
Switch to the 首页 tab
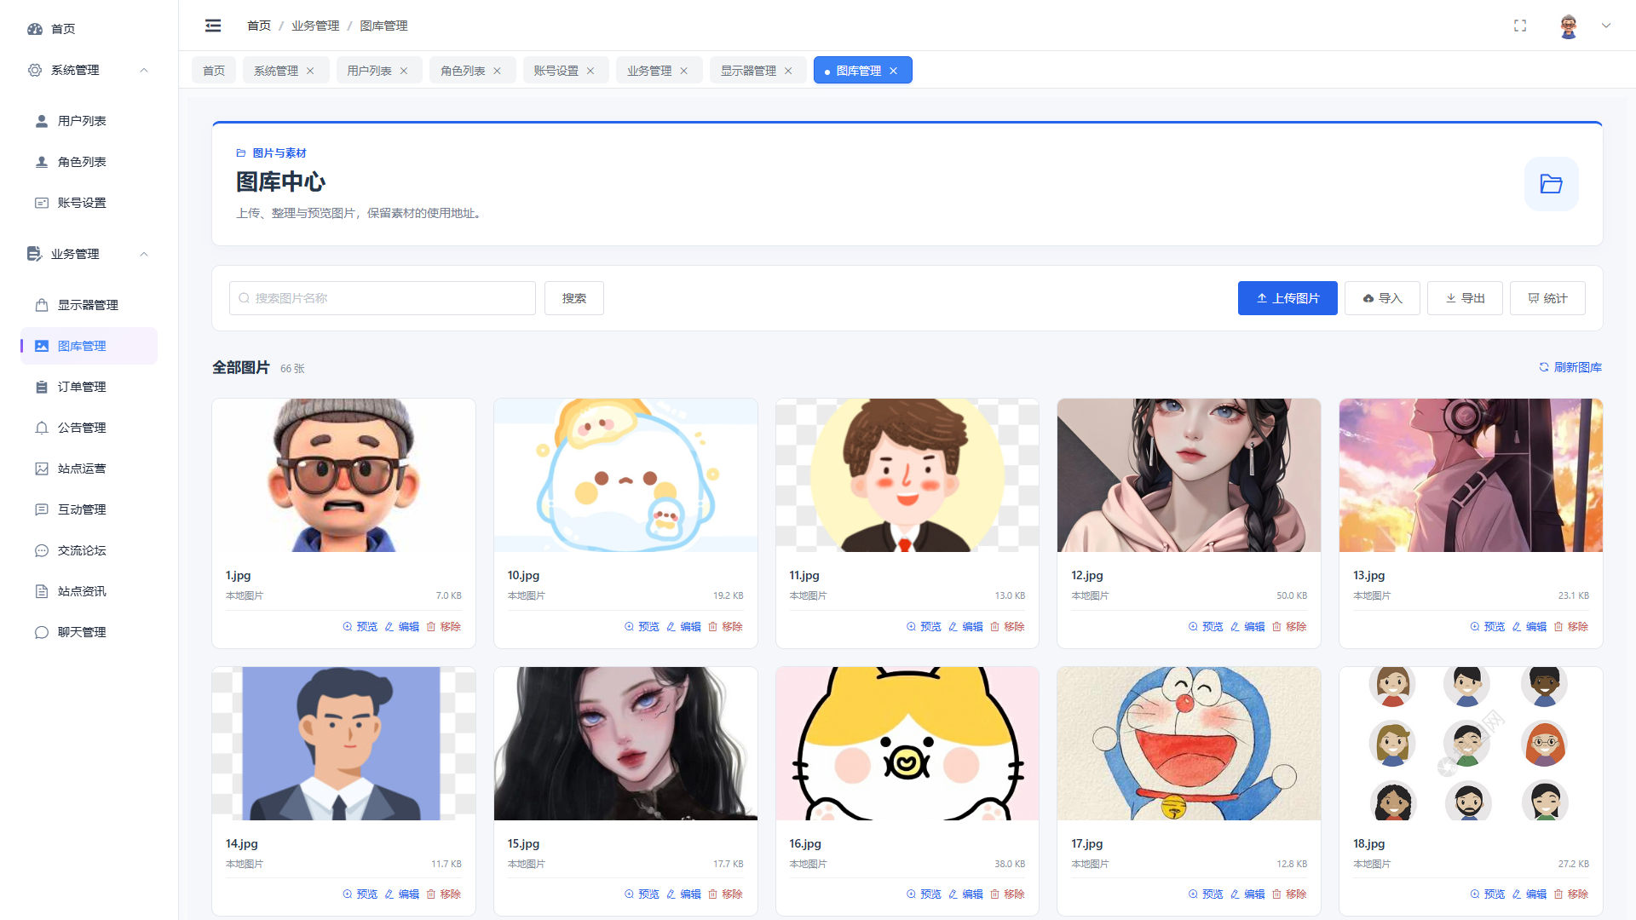point(214,71)
